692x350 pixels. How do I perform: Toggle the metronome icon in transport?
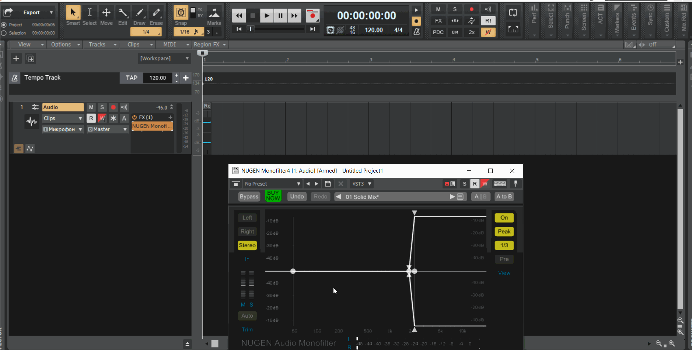pos(416,32)
